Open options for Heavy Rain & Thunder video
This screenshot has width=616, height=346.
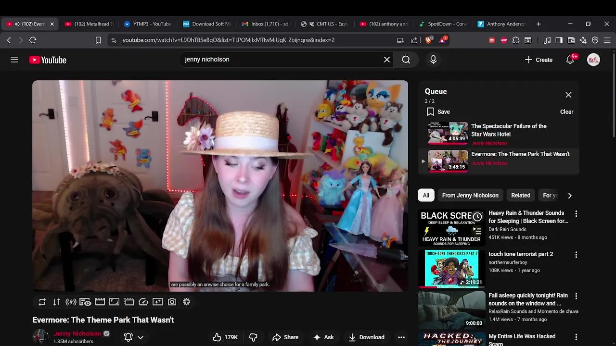[576, 214]
